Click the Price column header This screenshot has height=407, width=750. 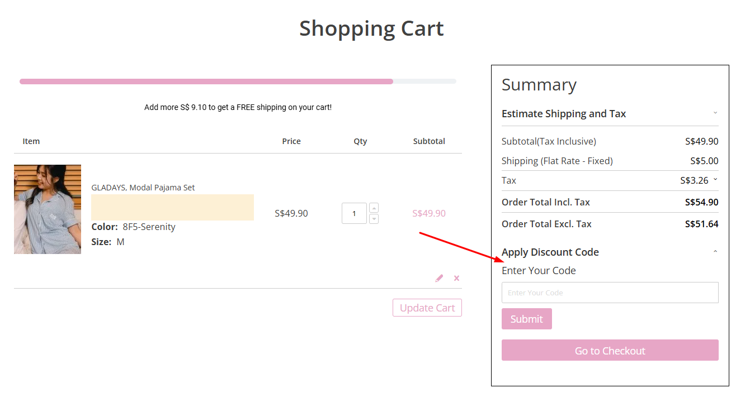(x=291, y=141)
